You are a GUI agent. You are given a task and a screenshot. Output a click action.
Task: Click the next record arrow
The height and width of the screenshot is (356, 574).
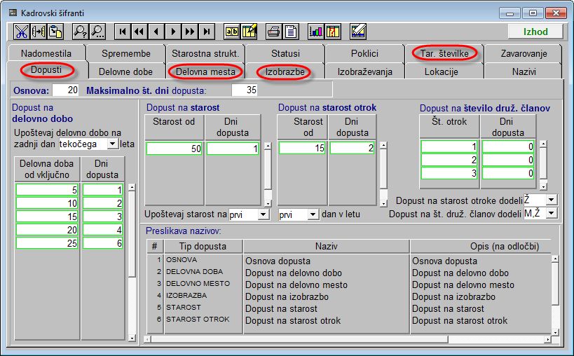[x=173, y=32]
